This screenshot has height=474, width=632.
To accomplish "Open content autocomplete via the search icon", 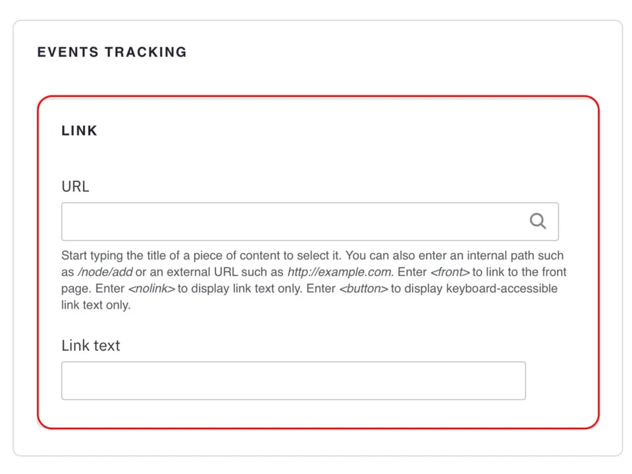I will 538,221.
